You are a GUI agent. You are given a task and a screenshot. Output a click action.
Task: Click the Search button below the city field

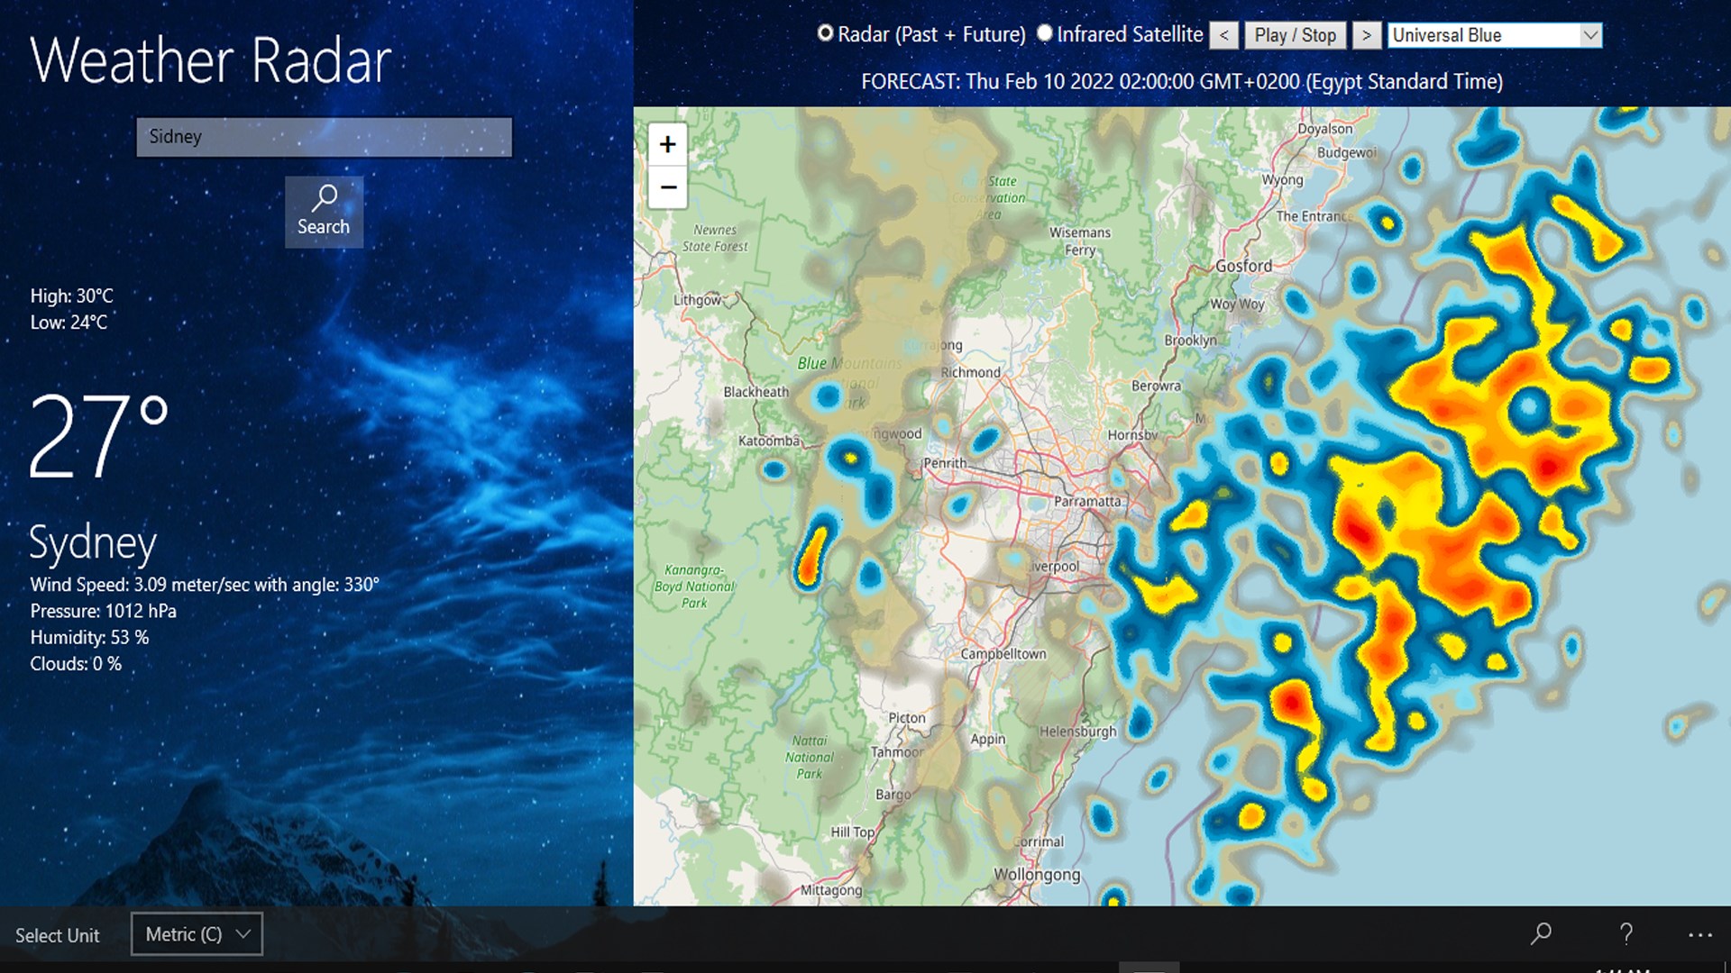324,211
